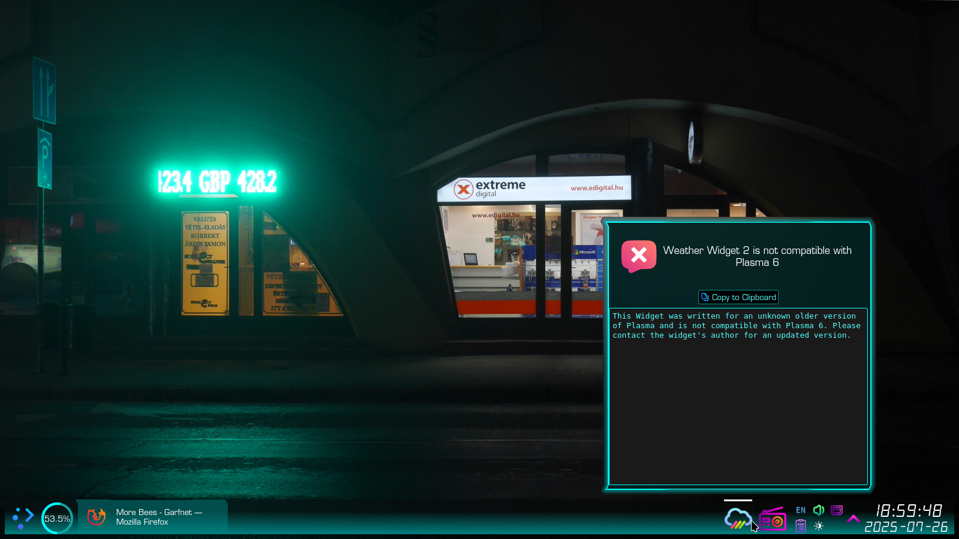The image size is (959, 539).
Task: Open the radio widget in the panel
Action: [773, 519]
